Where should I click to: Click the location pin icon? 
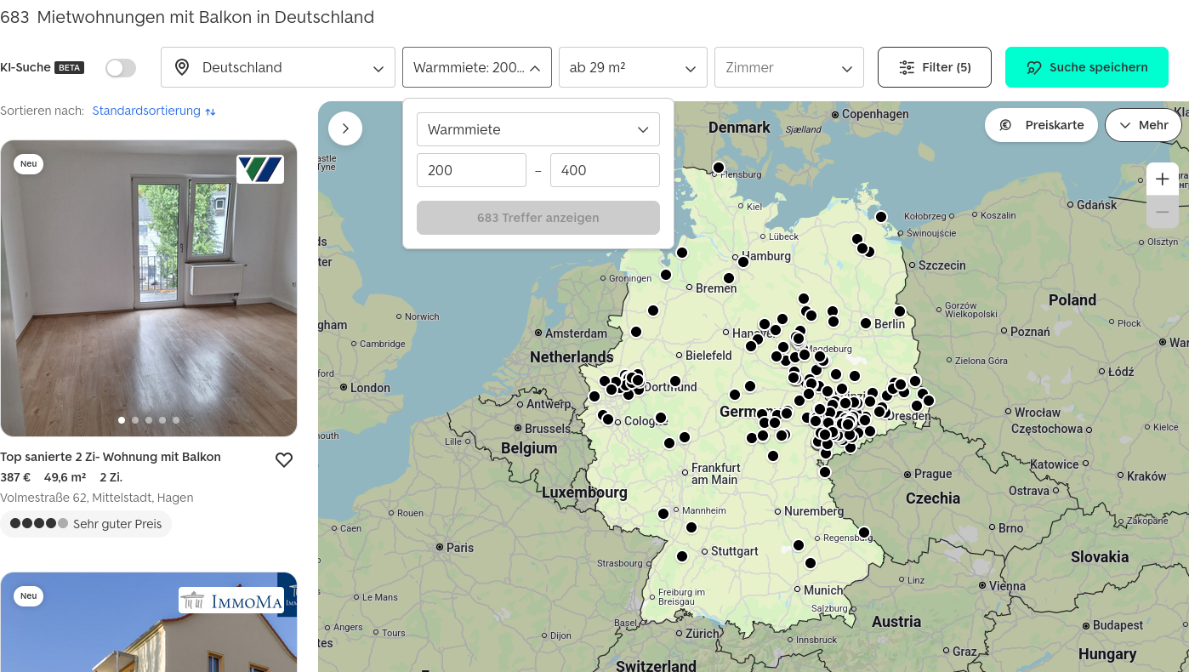coord(182,67)
